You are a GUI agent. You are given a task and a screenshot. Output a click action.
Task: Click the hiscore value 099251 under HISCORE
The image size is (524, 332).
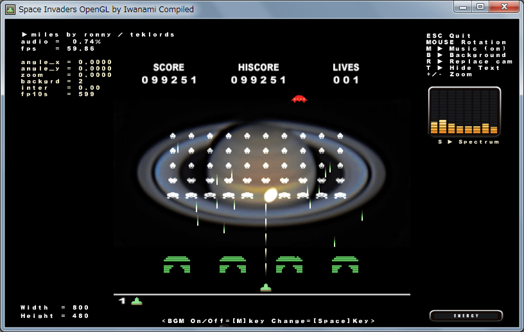click(258, 80)
